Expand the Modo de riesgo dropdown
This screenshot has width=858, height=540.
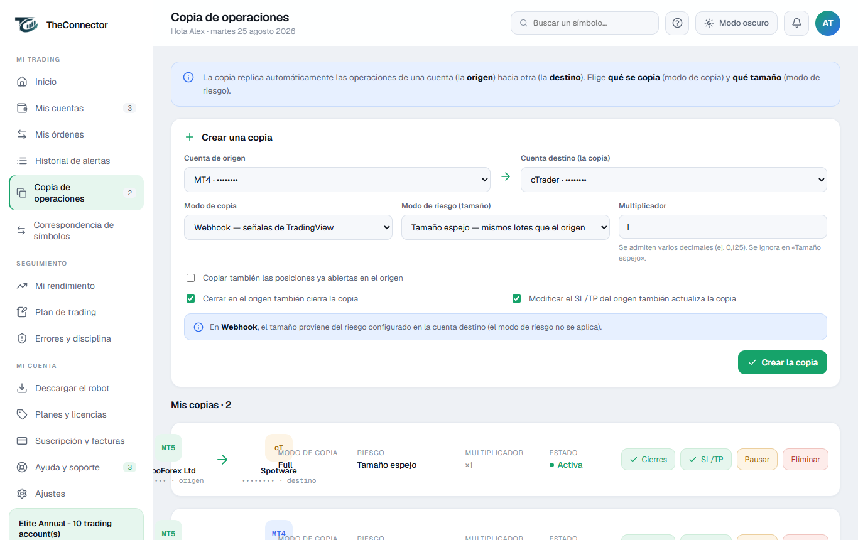click(x=506, y=227)
